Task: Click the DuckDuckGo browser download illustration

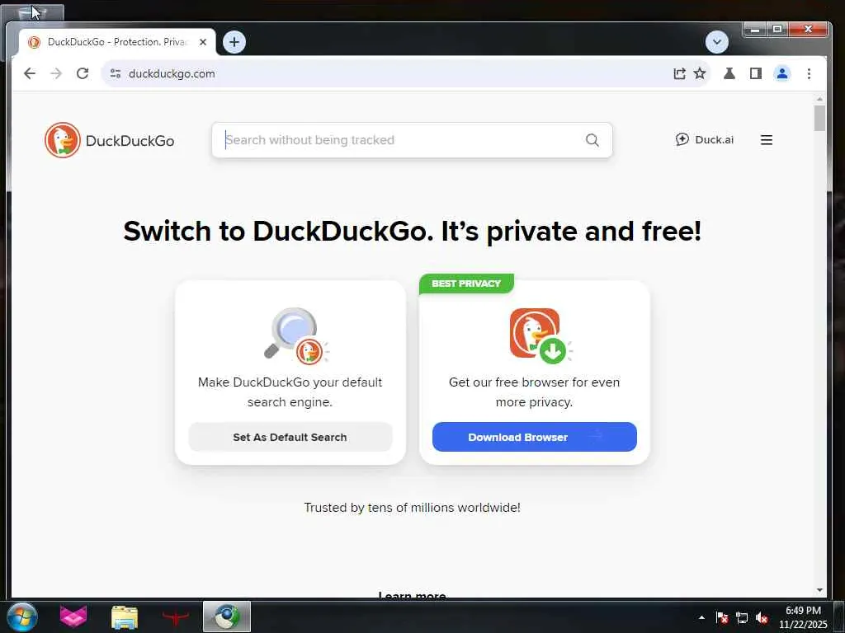Action: tap(541, 336)
